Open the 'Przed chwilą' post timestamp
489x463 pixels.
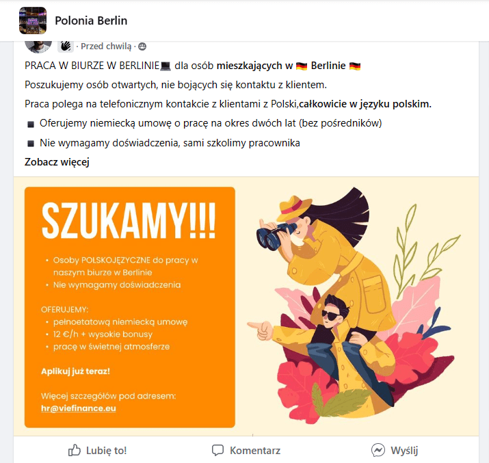coord(106,46)
